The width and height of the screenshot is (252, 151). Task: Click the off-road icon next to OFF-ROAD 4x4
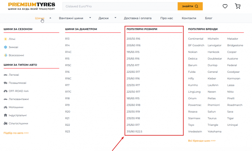(6, 91)
